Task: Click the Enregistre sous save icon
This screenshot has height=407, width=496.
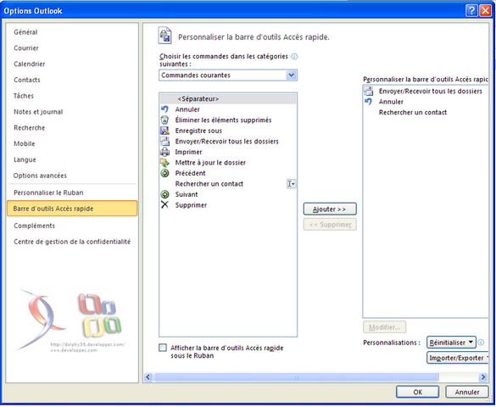Action: 164,131
